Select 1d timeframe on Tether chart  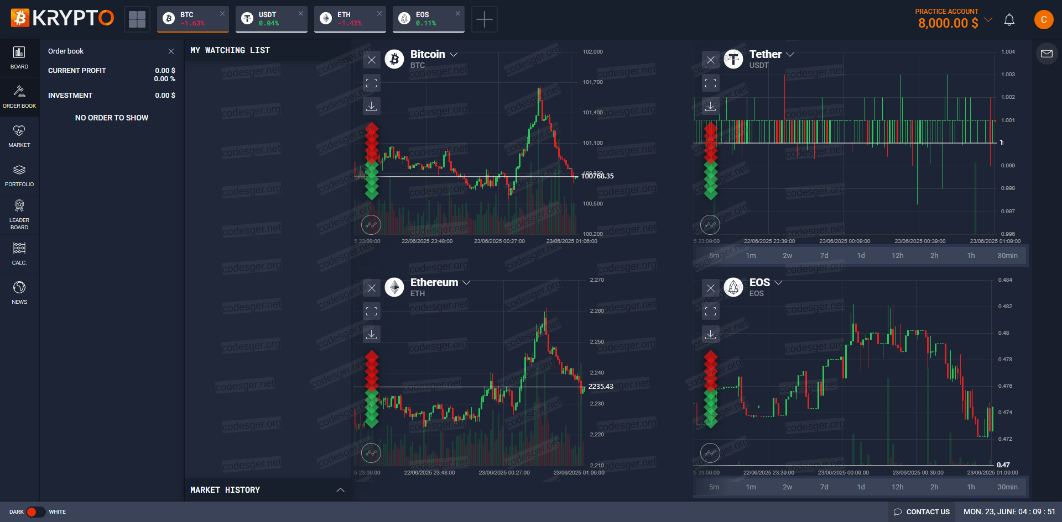coord(861,256)
